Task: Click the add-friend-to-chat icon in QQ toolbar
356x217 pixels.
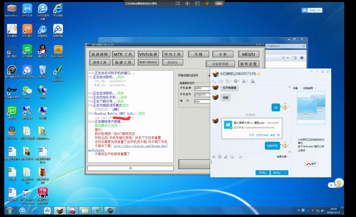Action: [x=253, y=81]
